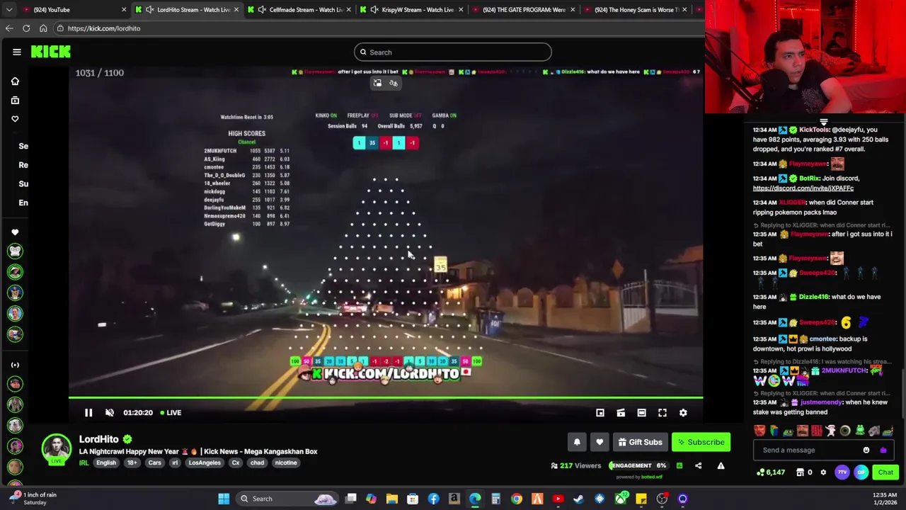Toggle theater mode in the player
Viewport: 906px width, 510px height.
pyautogui.click(x=641, y=412)
